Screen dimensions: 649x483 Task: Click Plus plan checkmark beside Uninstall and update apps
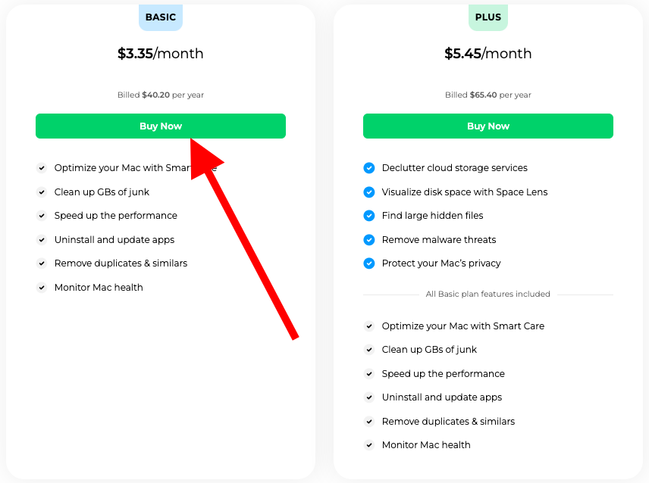click(x=369, y=397)
